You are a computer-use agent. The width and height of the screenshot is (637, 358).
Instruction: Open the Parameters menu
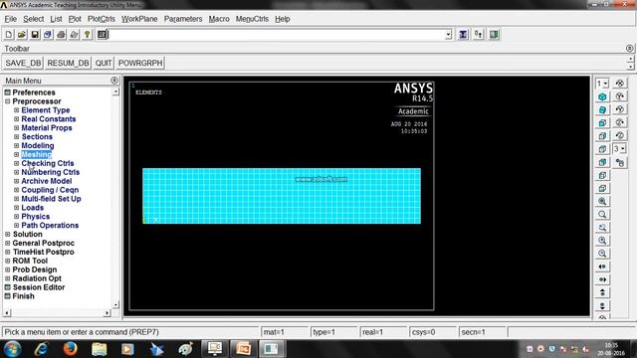coord(183,19)
